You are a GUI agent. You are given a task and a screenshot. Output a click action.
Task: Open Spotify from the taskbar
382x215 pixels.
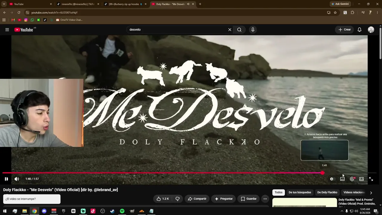tap(122, 211)
